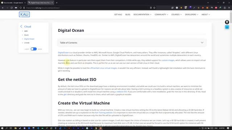The height and width of the screenshot is (130, 232).
Task: Close the Digital Ocean Kali tab
Action: [52, 3]
